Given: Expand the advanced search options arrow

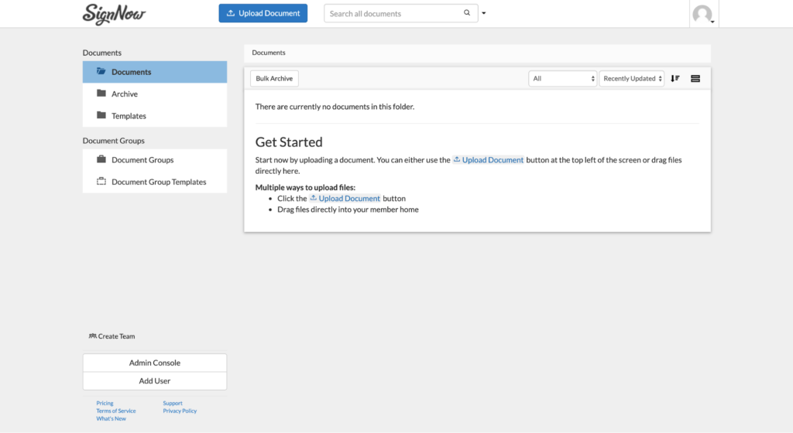Looking at the screenshot, I should 484,13.
